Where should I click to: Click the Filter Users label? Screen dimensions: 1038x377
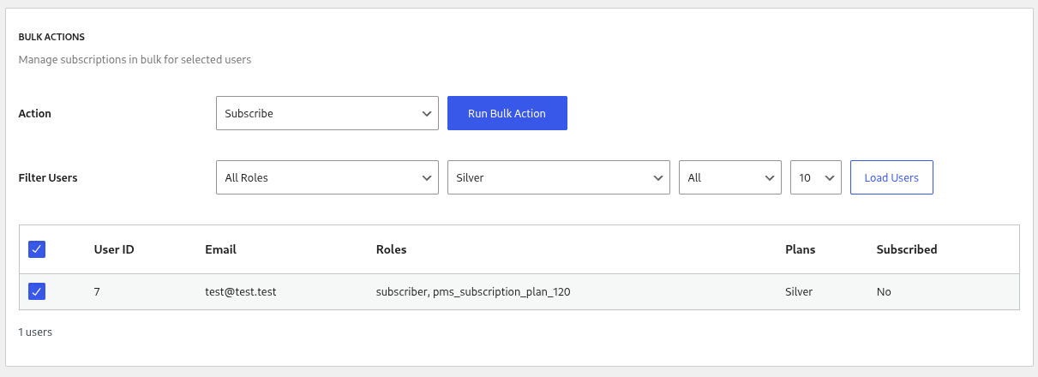(x=48, y=178)
